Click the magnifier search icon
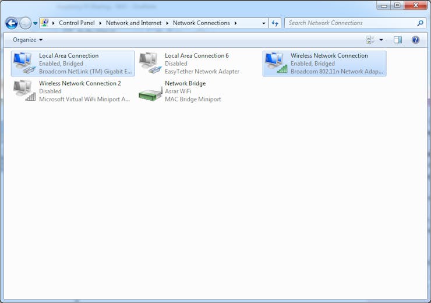The height and width of the screenshot is (303, 431). tap(421, 23)
